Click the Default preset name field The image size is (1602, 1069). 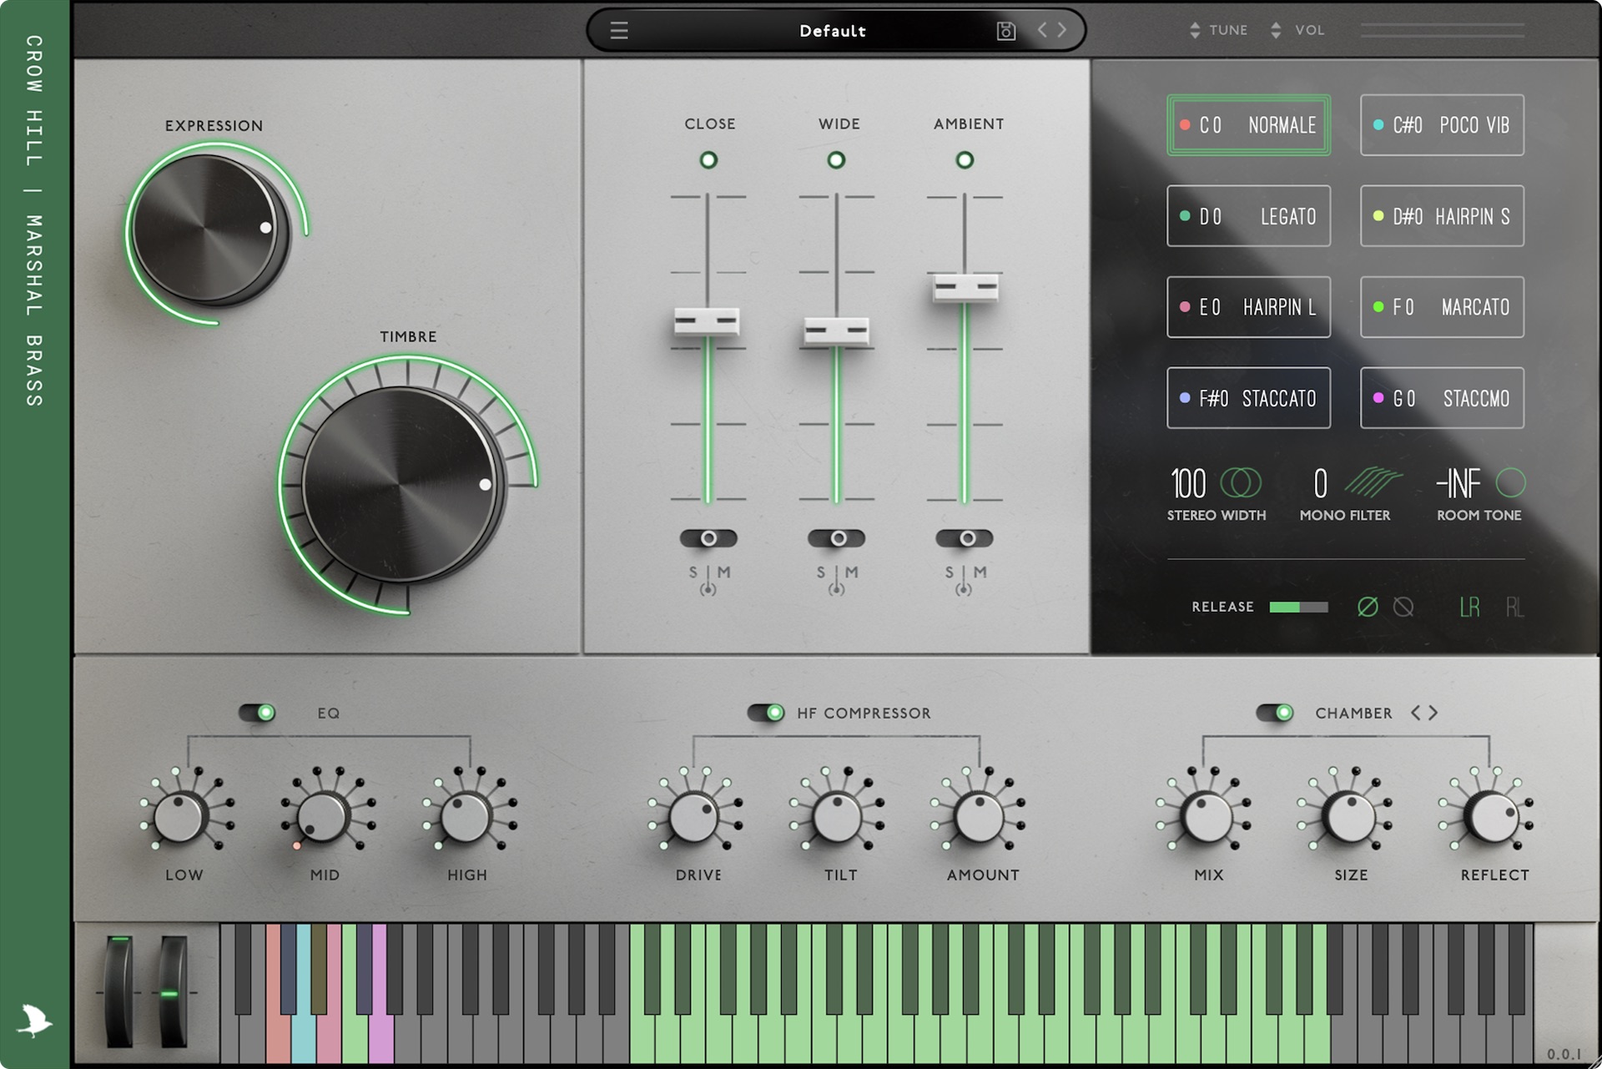pyautogui.click(x=832, y=31)
